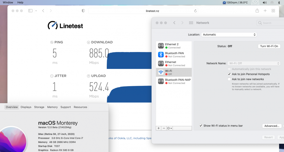Open Safari privacy report shield icon
Image resolution: width=284 pixels, height=152 pixels.
[x=83, y=11]
